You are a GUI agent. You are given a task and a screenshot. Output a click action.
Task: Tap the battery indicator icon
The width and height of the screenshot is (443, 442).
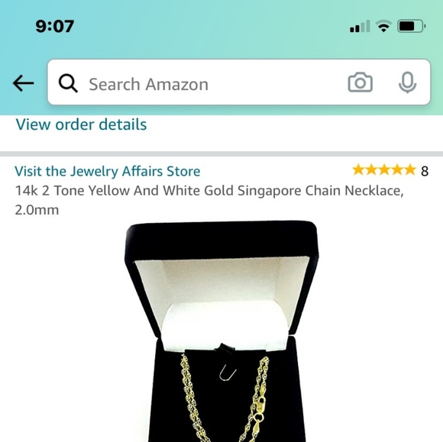pyautogui.click(x=412, y=26)
